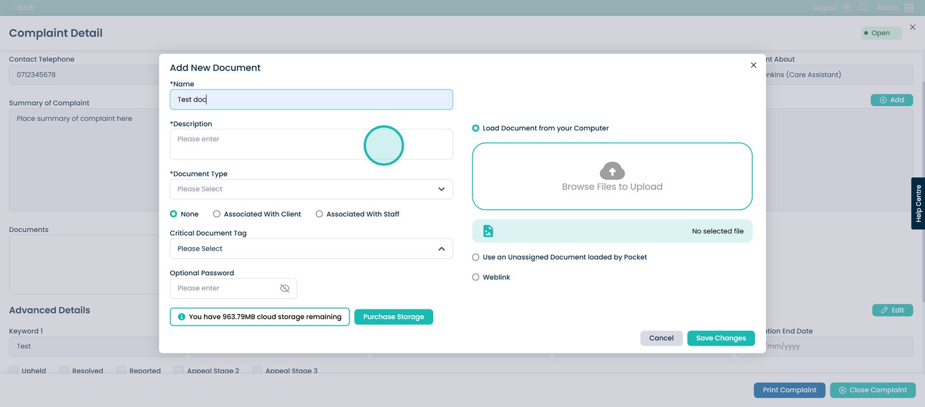Click the apps grid icon in header
This screenshot has width=925, height=407.
909,8
